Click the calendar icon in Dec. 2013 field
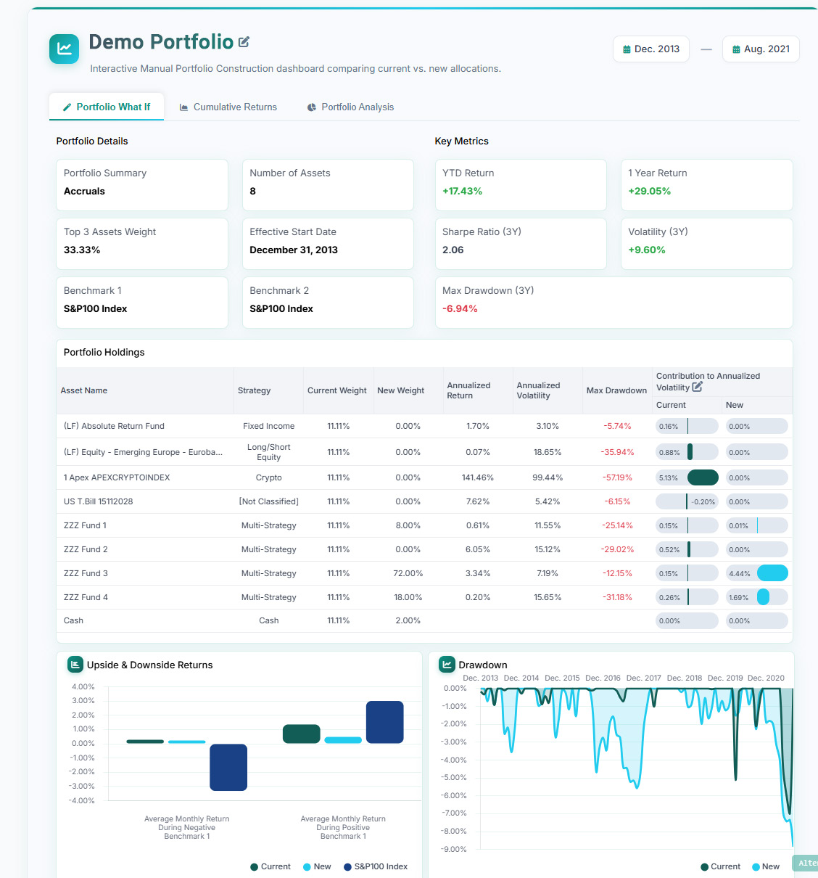This screenshot has height=878, width=818. pyautogui.click(x=627, y=49)
